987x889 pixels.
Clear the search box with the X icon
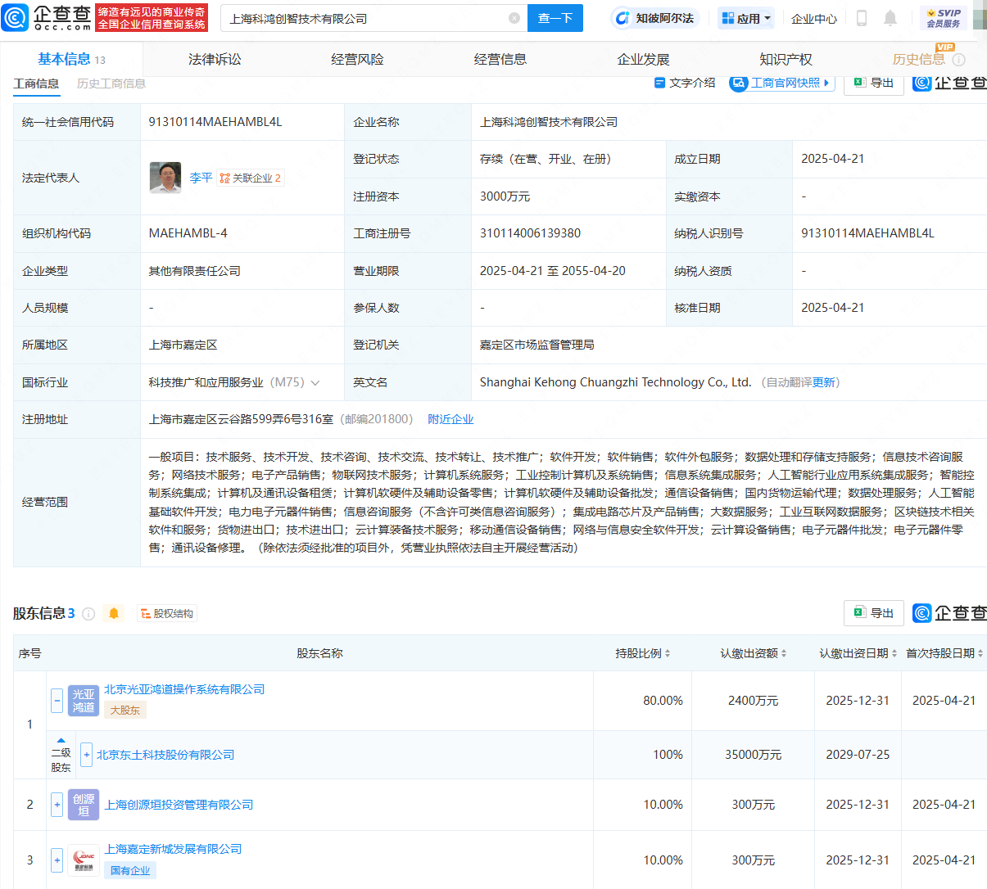point(514,18)
